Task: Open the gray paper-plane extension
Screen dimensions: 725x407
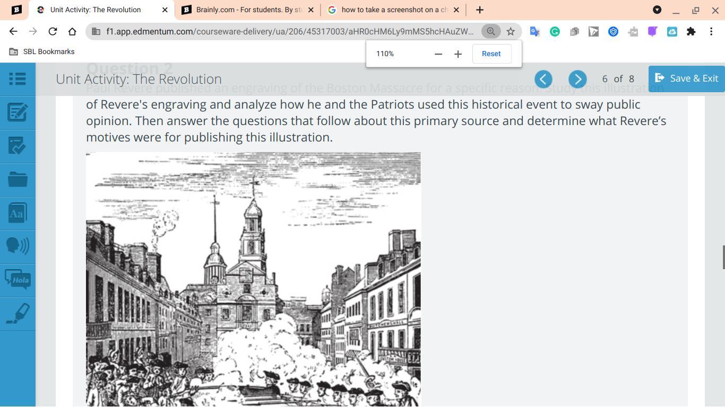Action: click(x=593, y=31)
